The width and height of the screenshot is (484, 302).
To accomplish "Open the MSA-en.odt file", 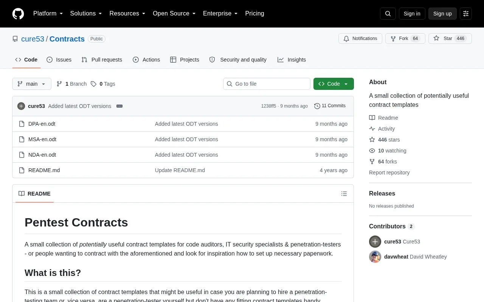I will [x=42, y=139].
